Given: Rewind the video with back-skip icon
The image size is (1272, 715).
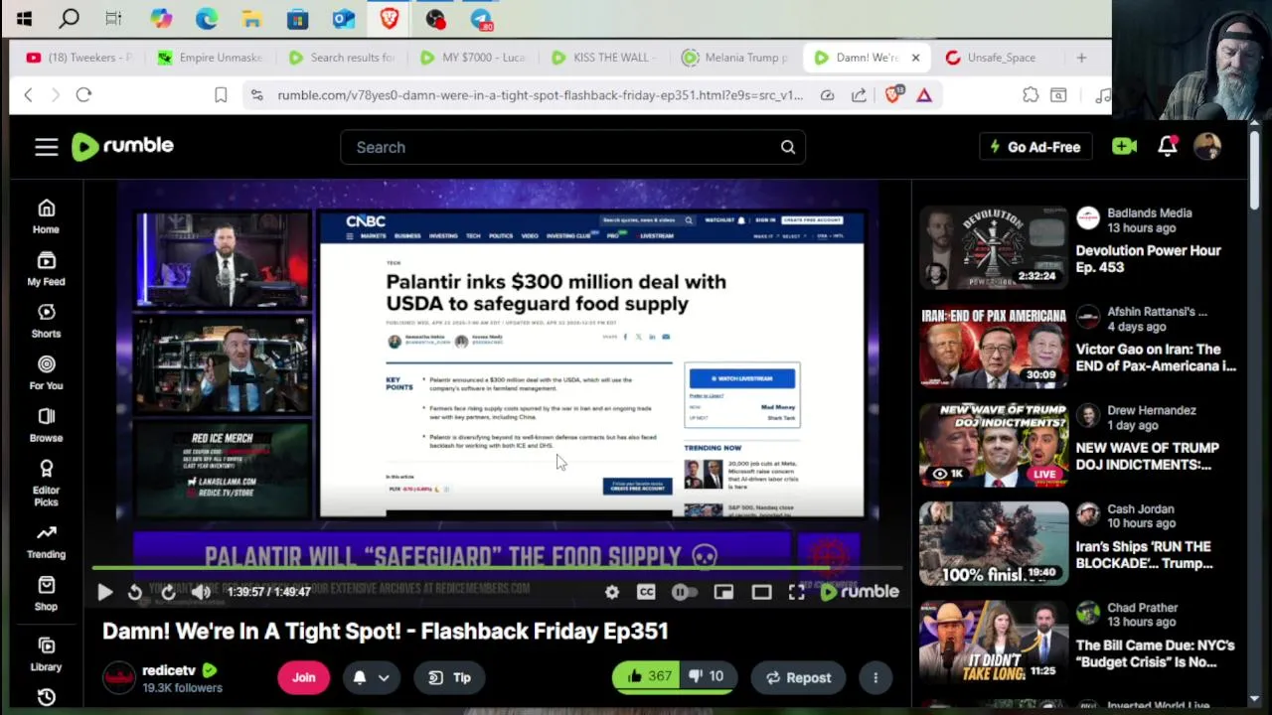Looking at the screenshot, I should click(135, 592).
